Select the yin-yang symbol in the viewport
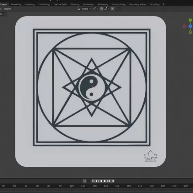The width and height of the screenshot is (193, 193). [x=91, y=88]
